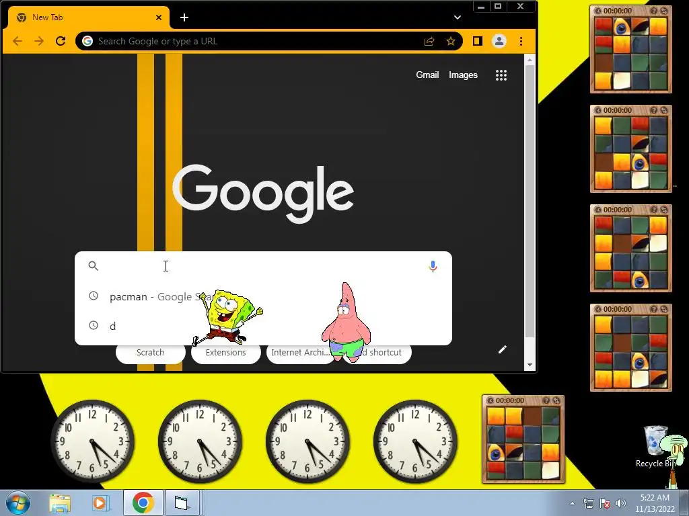
Task: Show picture on the topmost puzzle gadget
Action: (654, 11)
